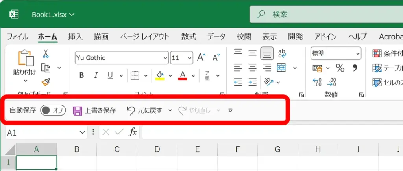The image size is (403, 171).
Task: Open the 挿入 ribbon tab
Action: 75,37
